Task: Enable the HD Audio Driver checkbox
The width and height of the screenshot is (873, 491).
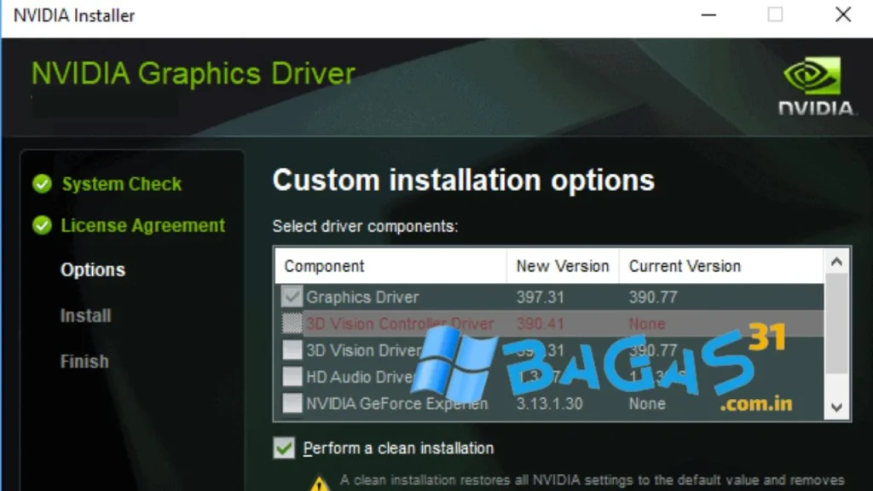Action: click(x=292, y=377)
